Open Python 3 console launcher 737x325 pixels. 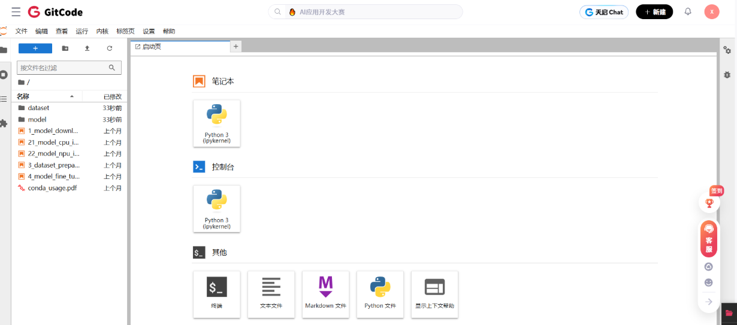216,208
